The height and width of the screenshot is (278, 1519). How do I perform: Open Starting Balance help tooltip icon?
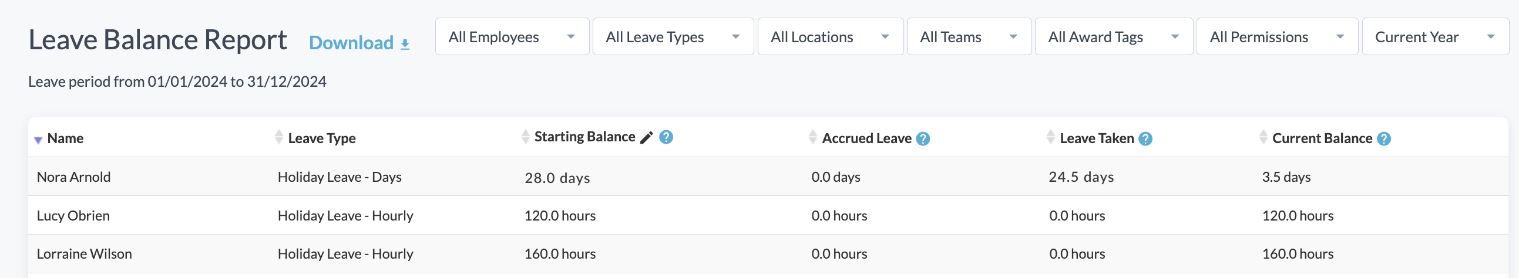(x=666, y=137)
